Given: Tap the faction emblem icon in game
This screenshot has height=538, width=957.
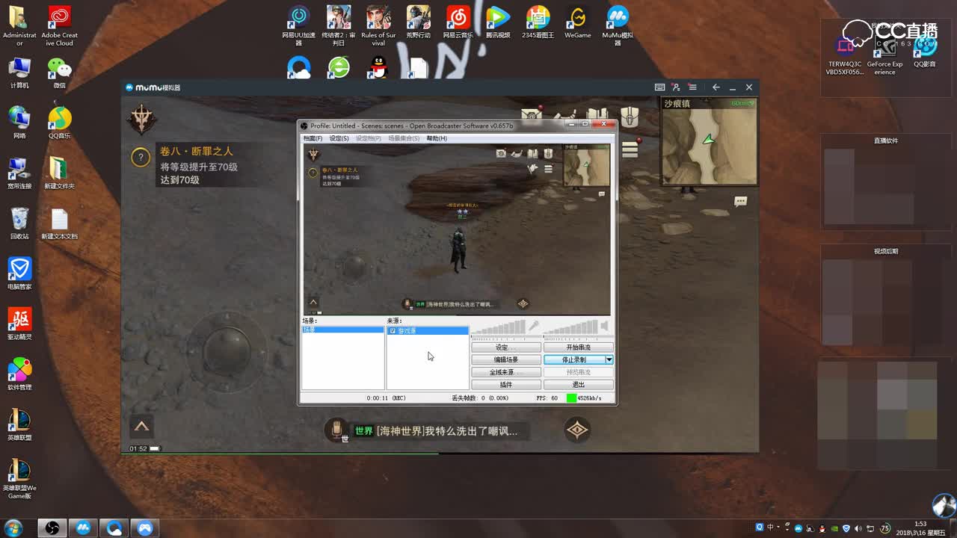Looking at the screenshot, I should click(x=142, y=118).
